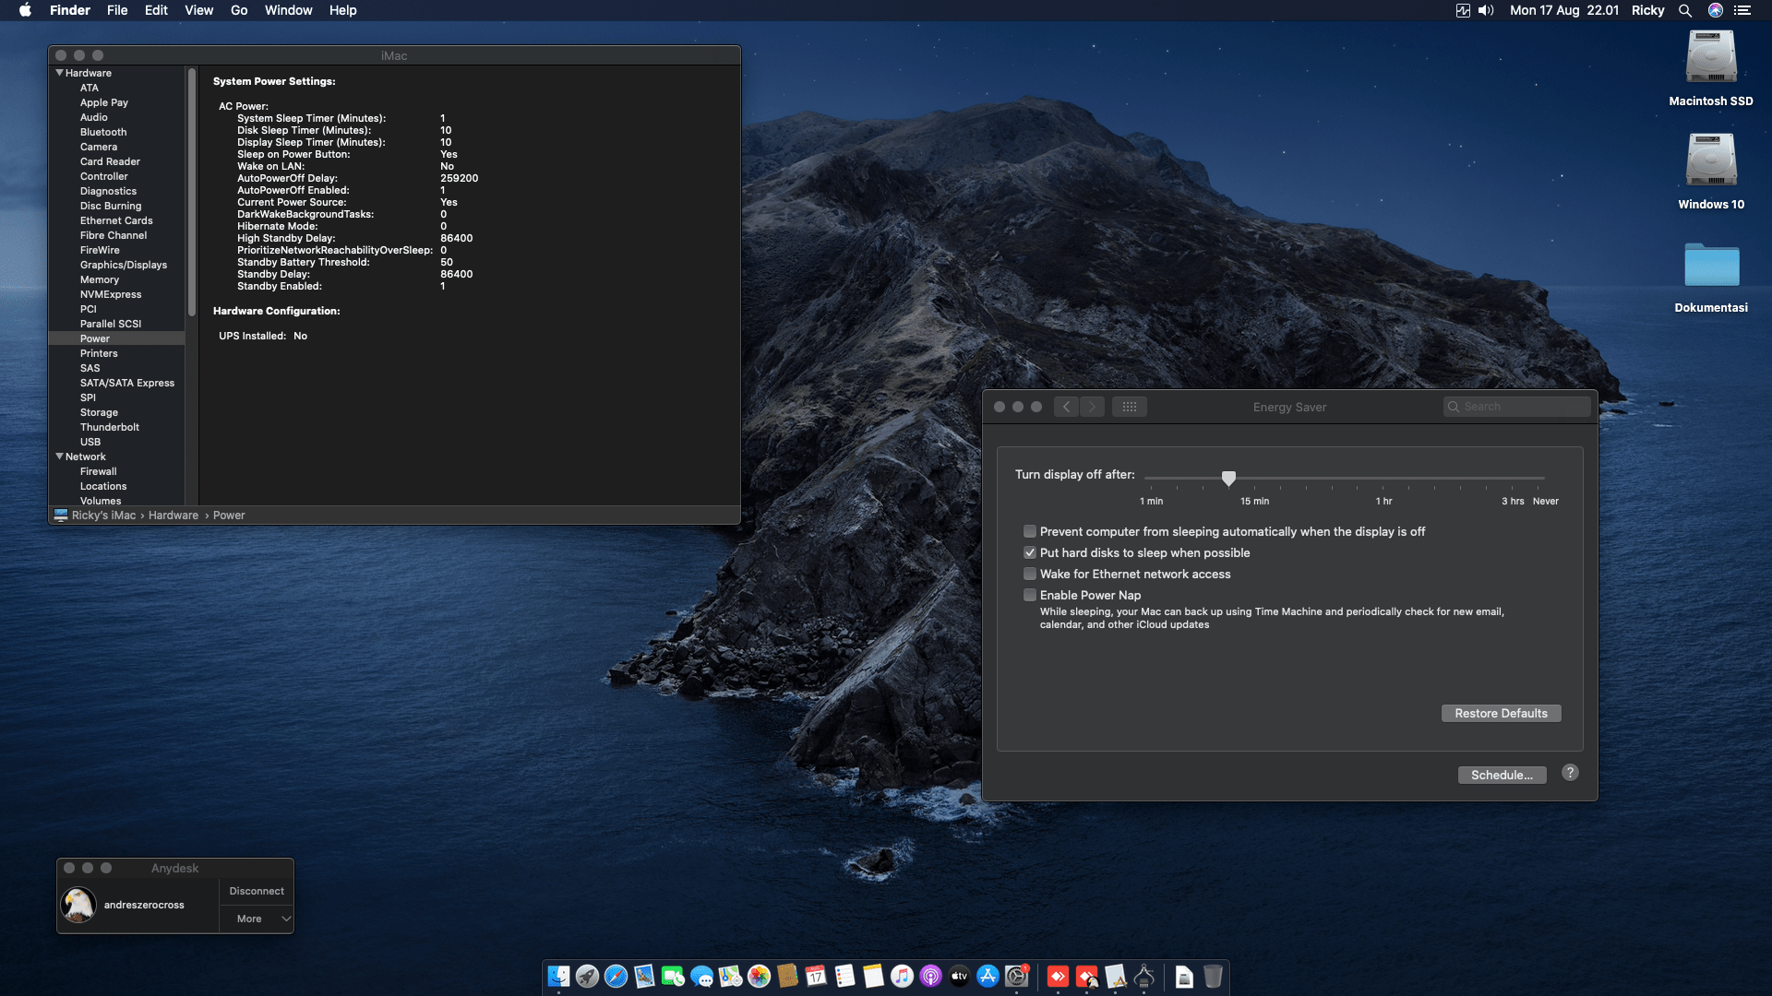Open Calendar from the Dock
Image resolution: width=1772 pixels, height=996 pixels.
tap(816, 976)
